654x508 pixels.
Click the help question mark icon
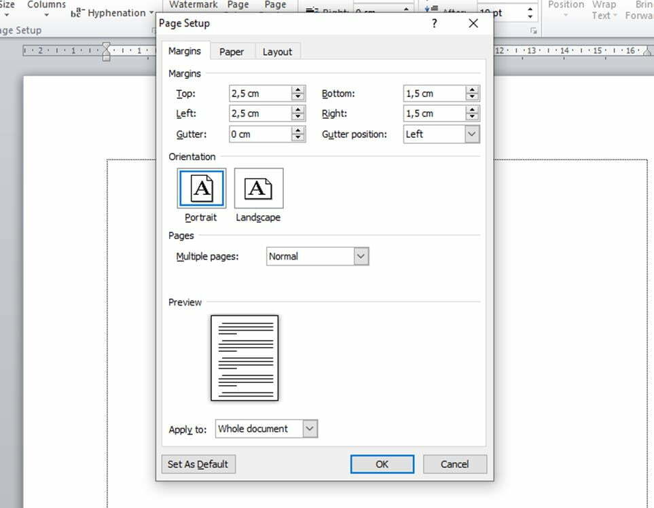point(435,23)
